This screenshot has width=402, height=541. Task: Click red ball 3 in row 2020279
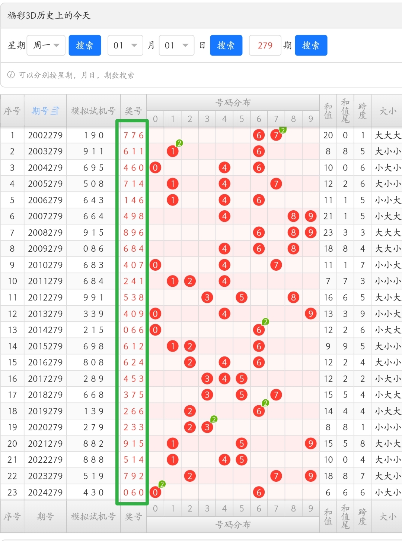click(207, 427)
